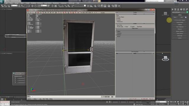Open Rendered Frame Window icon

click(x=116, y=6)
